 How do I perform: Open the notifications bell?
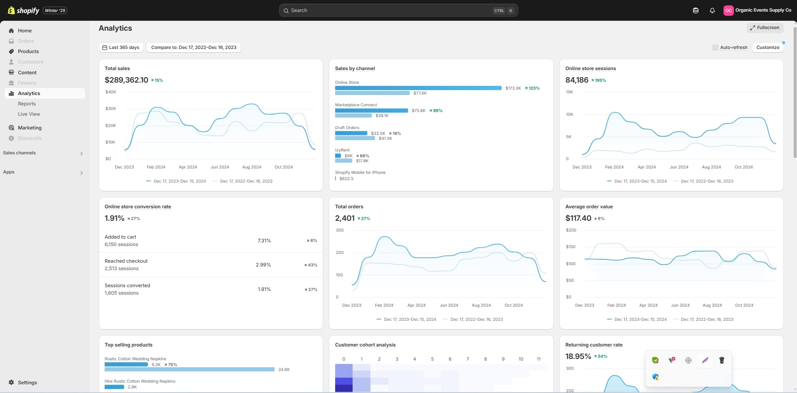(712, 10)
